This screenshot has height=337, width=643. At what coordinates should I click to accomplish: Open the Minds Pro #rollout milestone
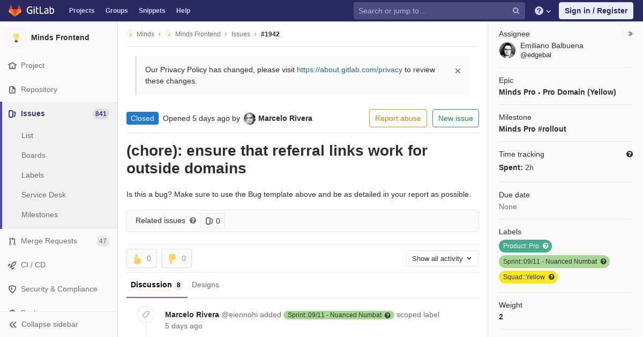pyautogui.click(x=533, y=129)
